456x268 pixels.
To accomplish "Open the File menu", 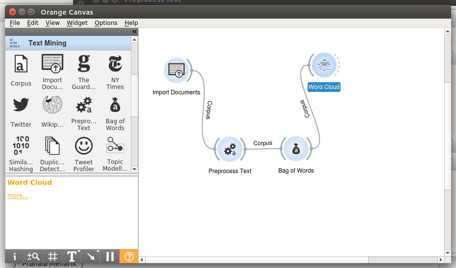I will click(15, 23).
